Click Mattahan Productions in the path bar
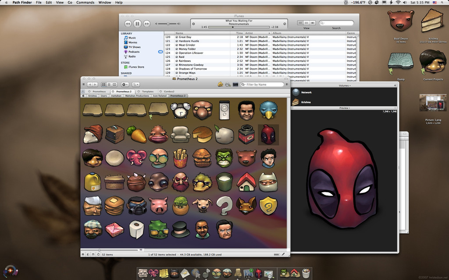Screen dimensions: 449x280 137,96
